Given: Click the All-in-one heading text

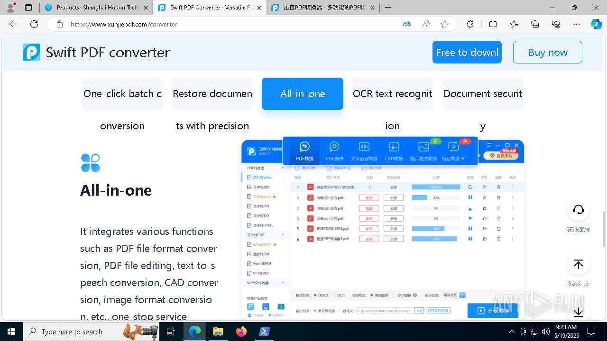Looking at the screenshot, I should point(116,190).
